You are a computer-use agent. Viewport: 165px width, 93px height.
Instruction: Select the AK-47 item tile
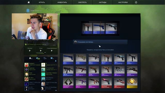click(x=81, y=71)
